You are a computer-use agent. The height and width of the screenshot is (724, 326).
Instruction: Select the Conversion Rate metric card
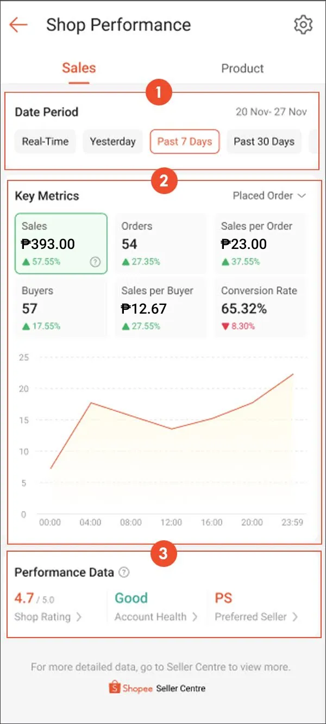coord(260,308)
